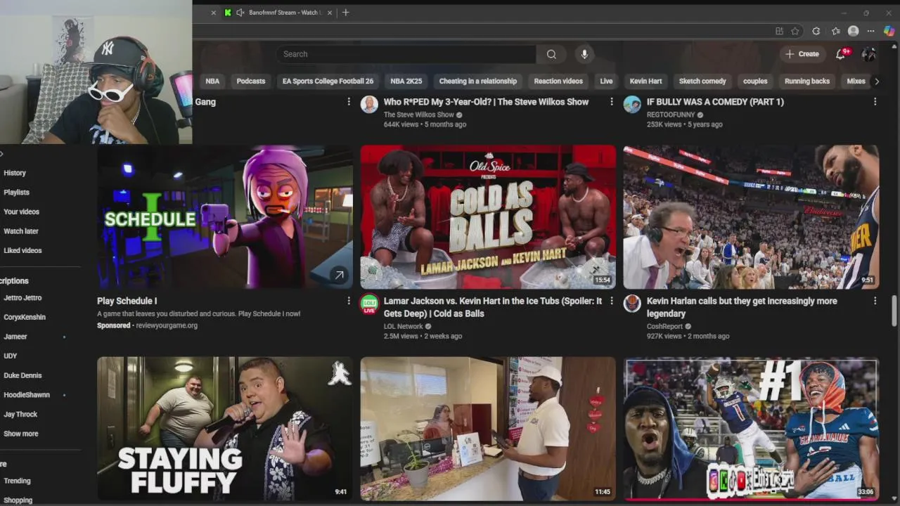Open options menu for Play Schedule I ad
Viewport: 900px width, 506px height.
pyautogui.click(x=348, y=301)
